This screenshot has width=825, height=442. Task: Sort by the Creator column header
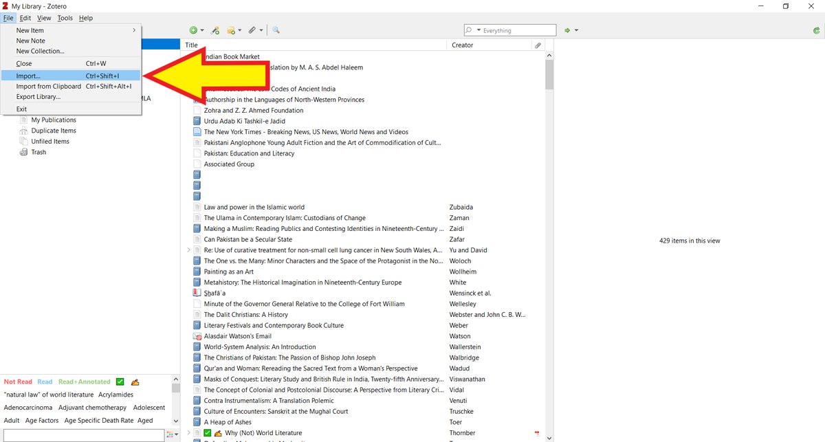point(489,45)
